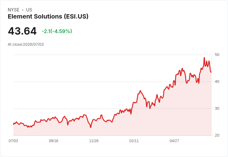
Task: Click the February peak near 36 on chart
Action: point(140,91)
